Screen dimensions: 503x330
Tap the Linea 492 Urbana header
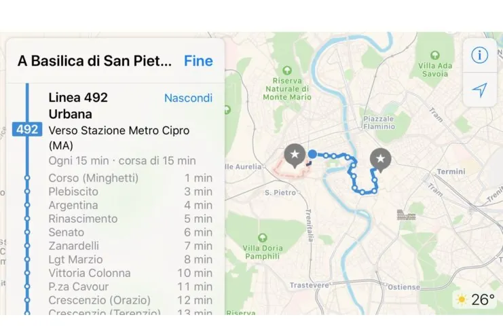click(79, 106)
